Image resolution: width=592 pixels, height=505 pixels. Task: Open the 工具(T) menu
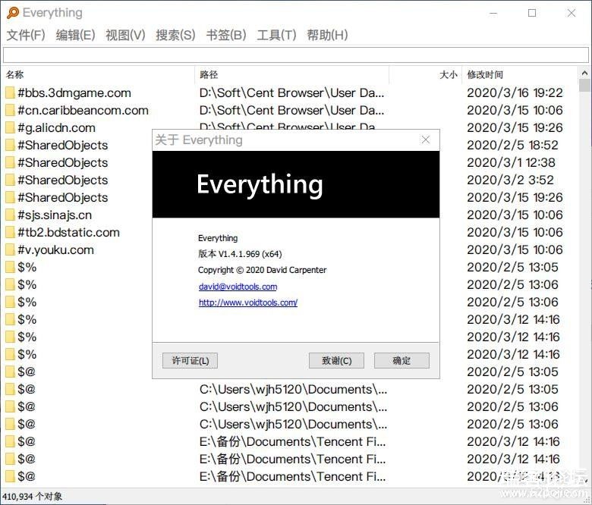(276, 35)
